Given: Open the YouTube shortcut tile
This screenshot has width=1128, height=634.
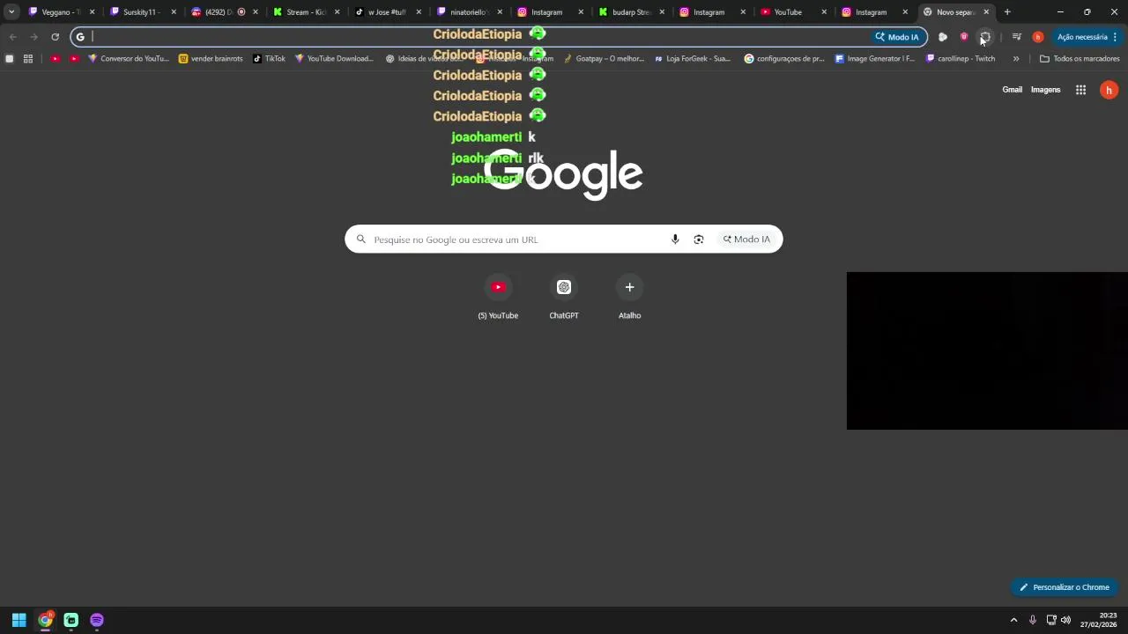Looking at the screenshot, I should point(498,298).
